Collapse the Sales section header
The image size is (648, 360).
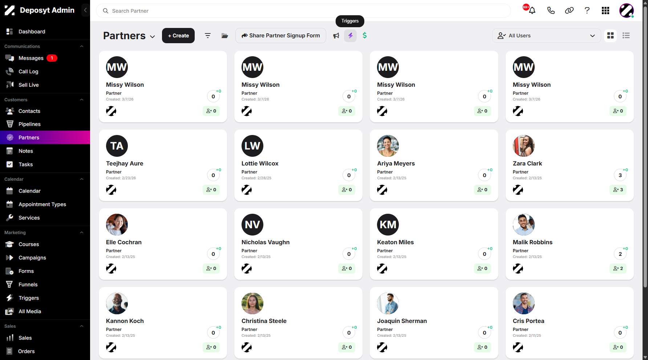82,326
